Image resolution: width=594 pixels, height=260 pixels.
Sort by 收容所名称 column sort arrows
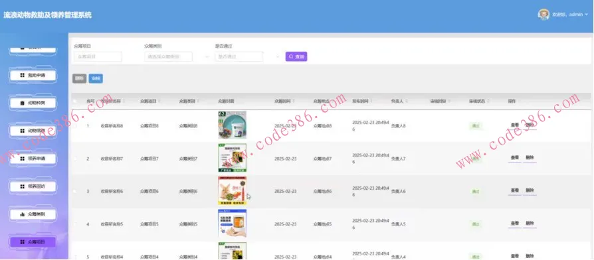(124, 101)
